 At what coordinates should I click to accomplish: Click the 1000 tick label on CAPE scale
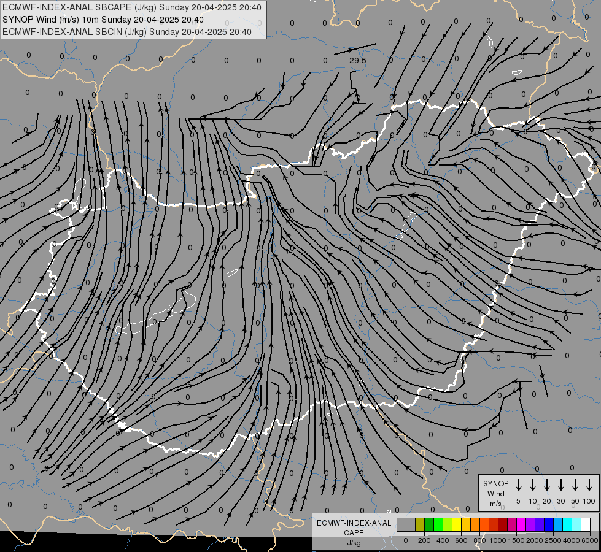tap(498, 540)
